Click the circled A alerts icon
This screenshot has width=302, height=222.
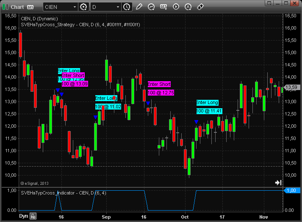click(x=188, y=7)
